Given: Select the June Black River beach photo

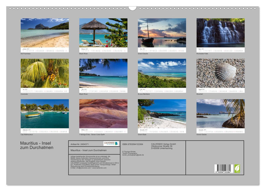Looking at the screenshot, I should click(x=103, y=73).
